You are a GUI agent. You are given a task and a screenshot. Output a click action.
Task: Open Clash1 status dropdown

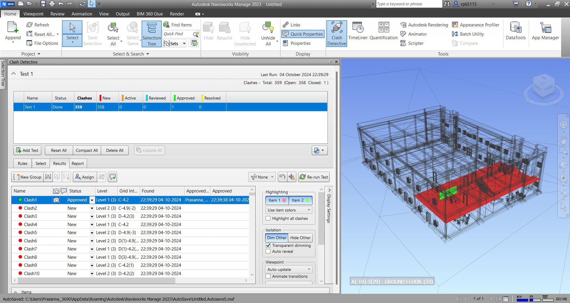[92, 200]
